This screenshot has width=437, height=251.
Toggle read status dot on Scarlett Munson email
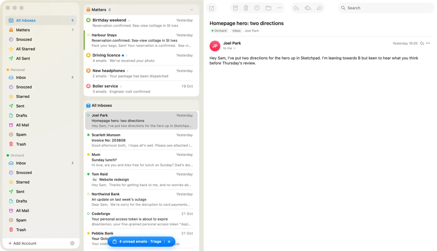(x=88, y=135)
